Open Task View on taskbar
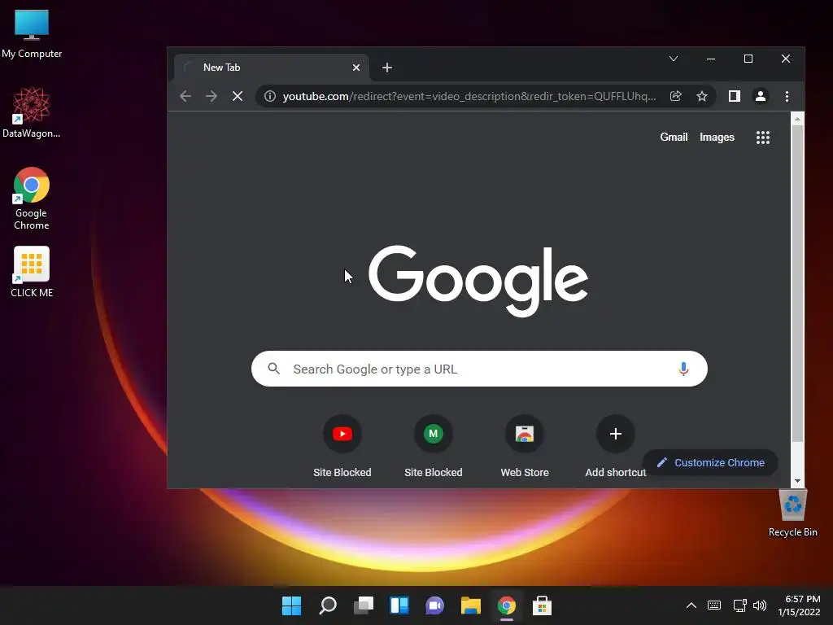Screen dimensions: 833x625 [x=364, y=605]
